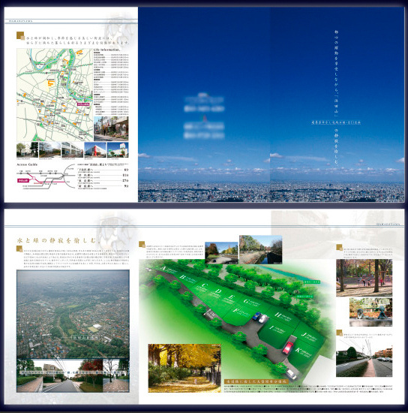
Task: Click the gold square icon above the sidewalk photo
Action: click(x=339, y=333)
